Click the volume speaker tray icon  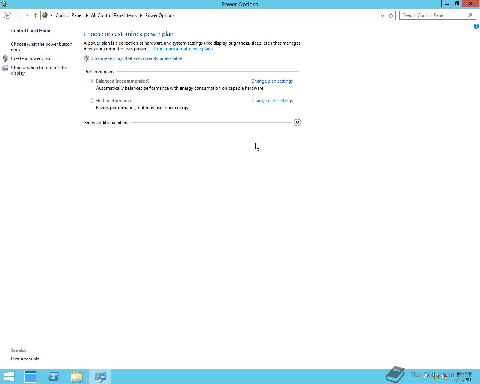(x=445, y=376)
